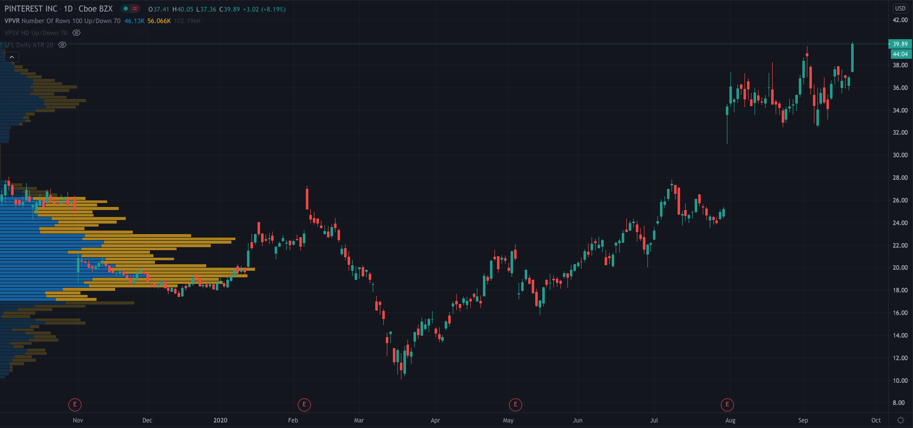Select the PINTEREST INC symbol title

click(x=31, y=9)
